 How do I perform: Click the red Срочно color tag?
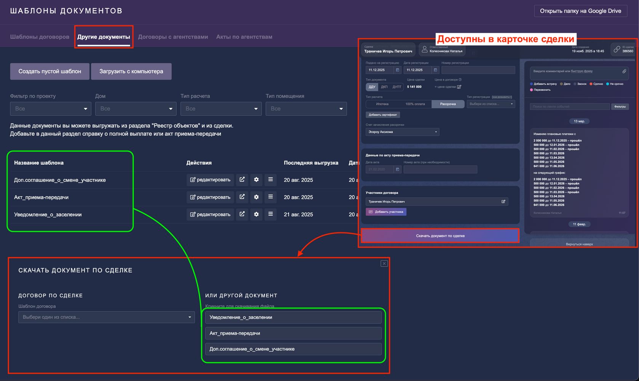pyautogui.click(x=596, y=84)
